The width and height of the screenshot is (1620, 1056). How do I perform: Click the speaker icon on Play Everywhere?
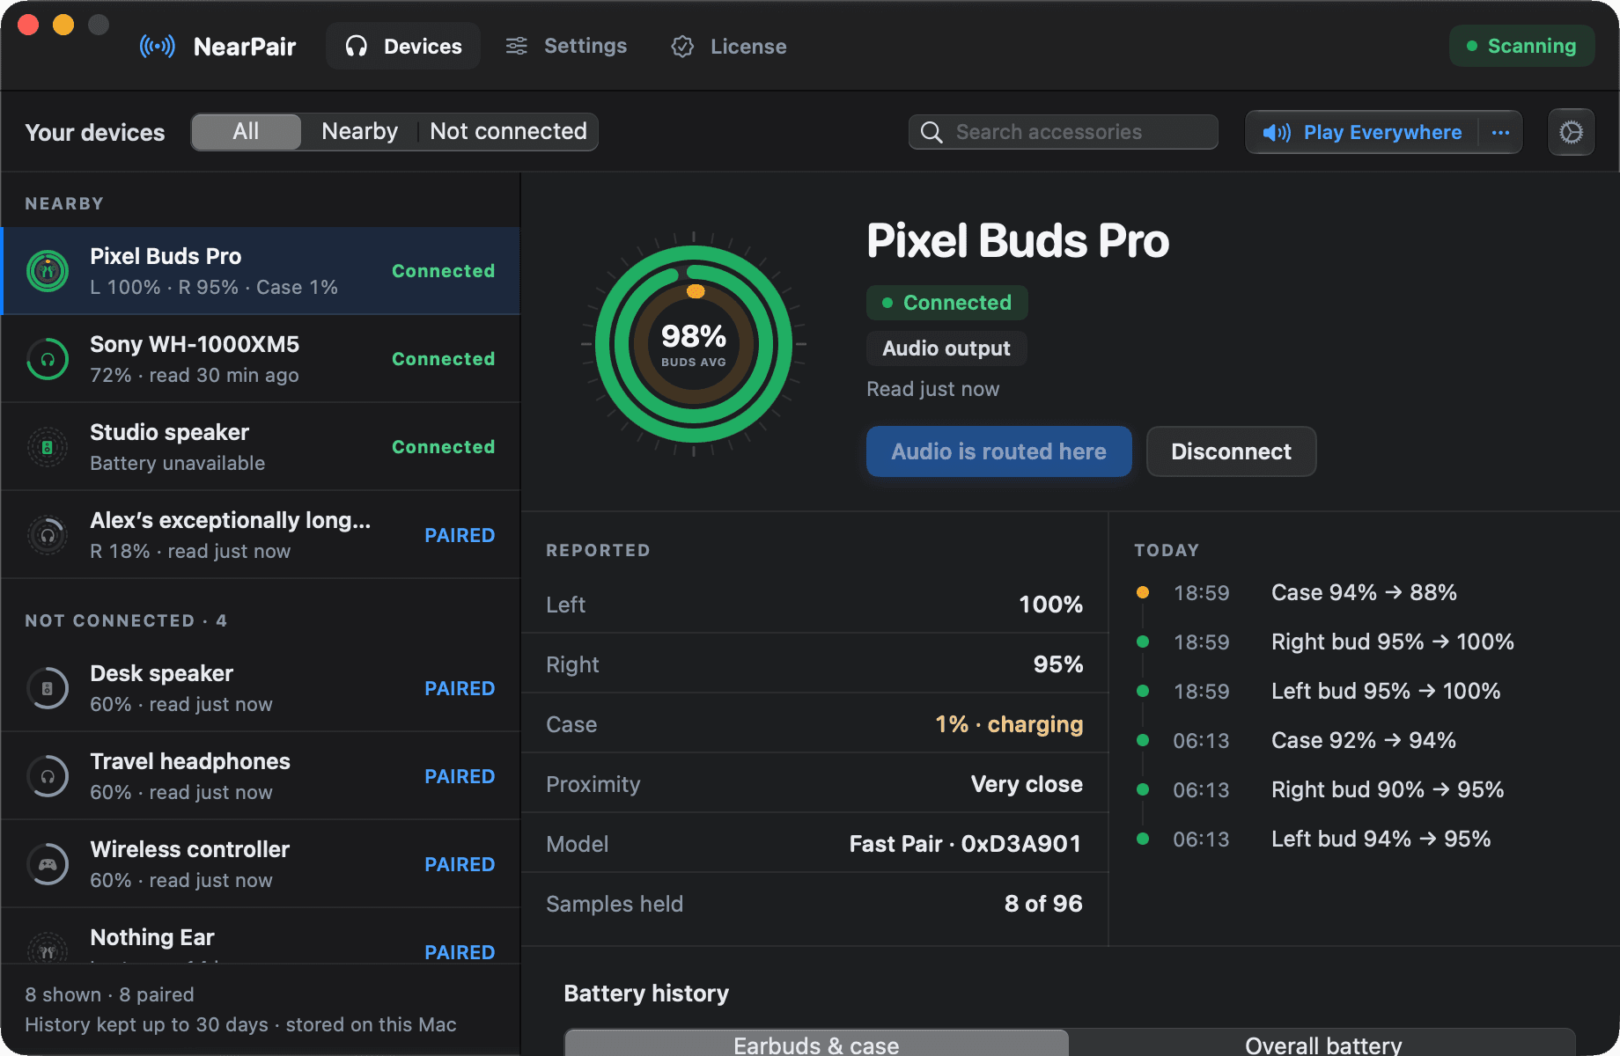[1277, 132]
